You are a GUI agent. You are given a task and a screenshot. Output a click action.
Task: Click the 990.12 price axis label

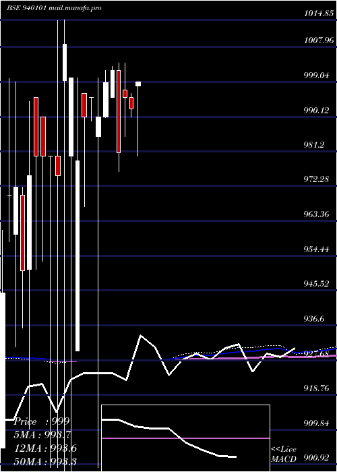point(316,110)
